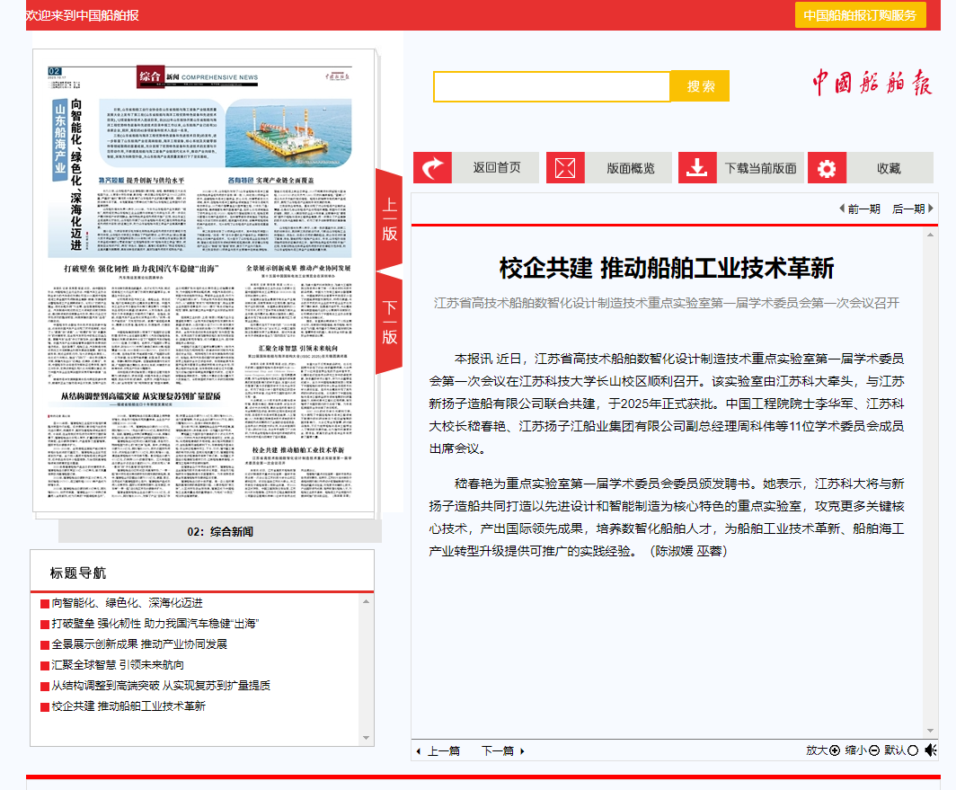This screenshot has height=790, width=956.
Task: Focus the search text input field
Action: [552, 86]
